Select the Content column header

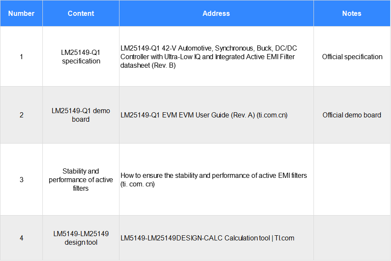point(81,13)
